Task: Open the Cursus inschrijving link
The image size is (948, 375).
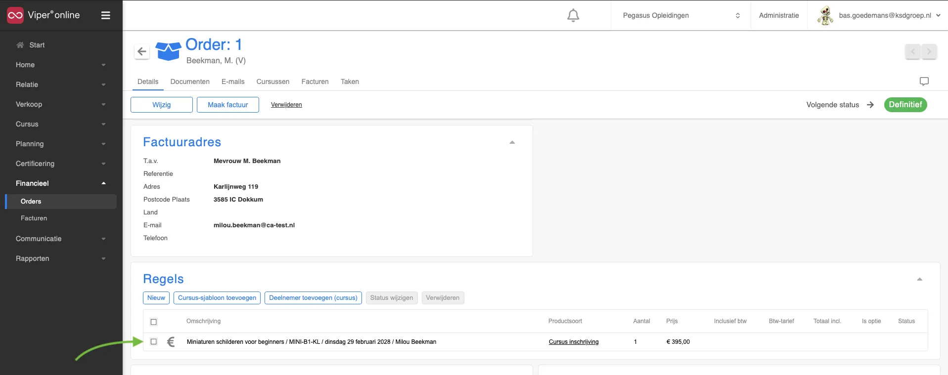Action: tap(574, 342)
